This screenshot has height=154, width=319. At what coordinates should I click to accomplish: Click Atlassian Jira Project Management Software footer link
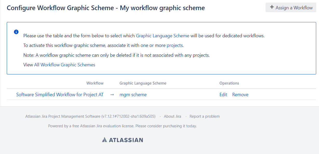pos(63,116)
